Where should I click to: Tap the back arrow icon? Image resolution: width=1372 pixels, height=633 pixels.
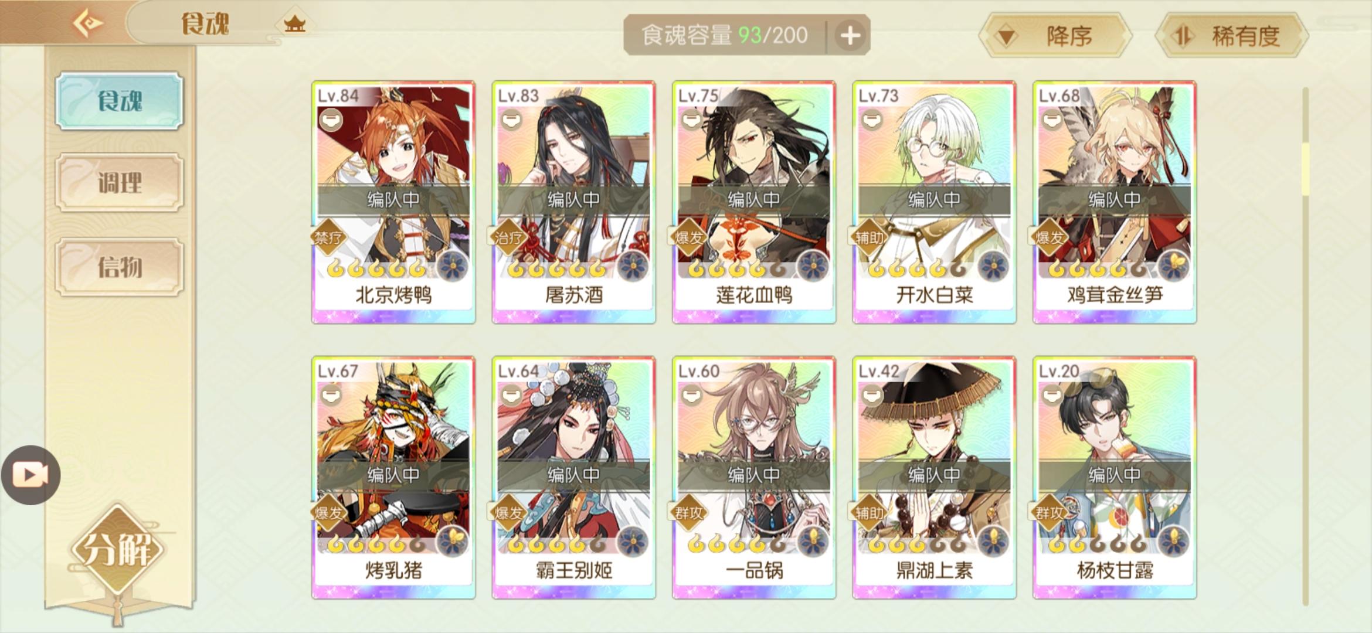tap(88, 23)
